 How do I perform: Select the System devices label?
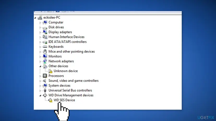[59, 85]
